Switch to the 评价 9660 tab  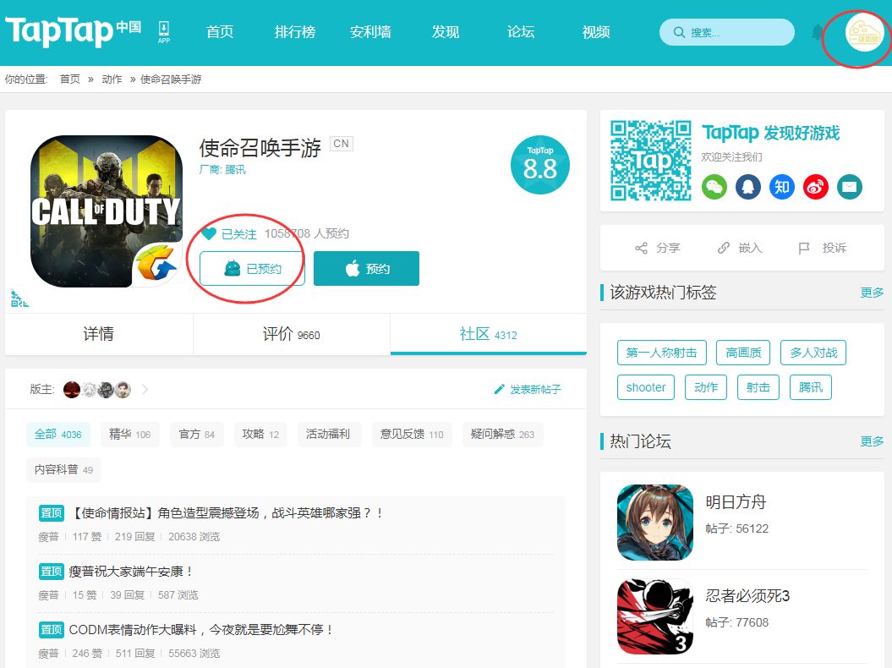(291, 334)
